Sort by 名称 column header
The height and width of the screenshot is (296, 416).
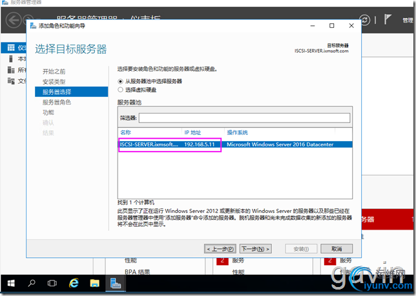125,132
